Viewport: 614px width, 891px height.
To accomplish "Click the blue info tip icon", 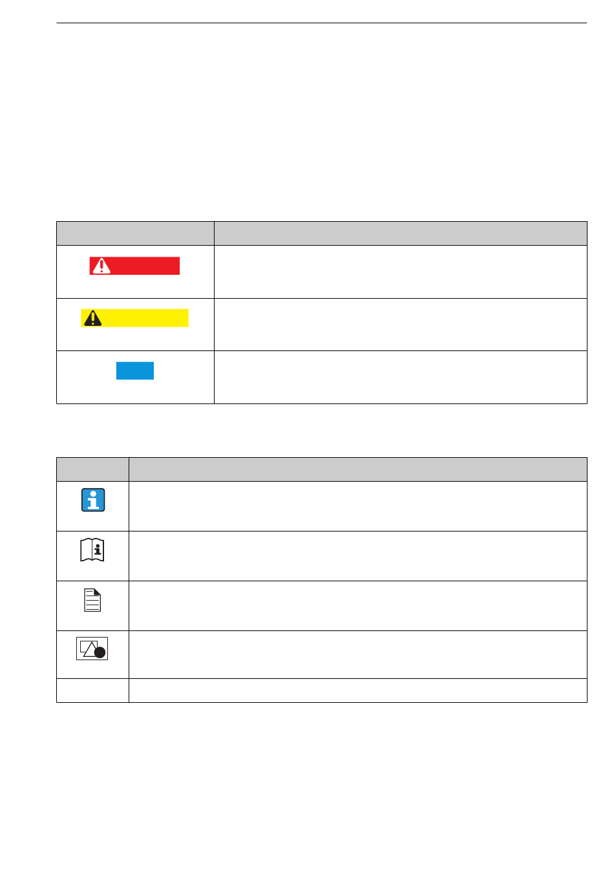I will pos(93,500).
